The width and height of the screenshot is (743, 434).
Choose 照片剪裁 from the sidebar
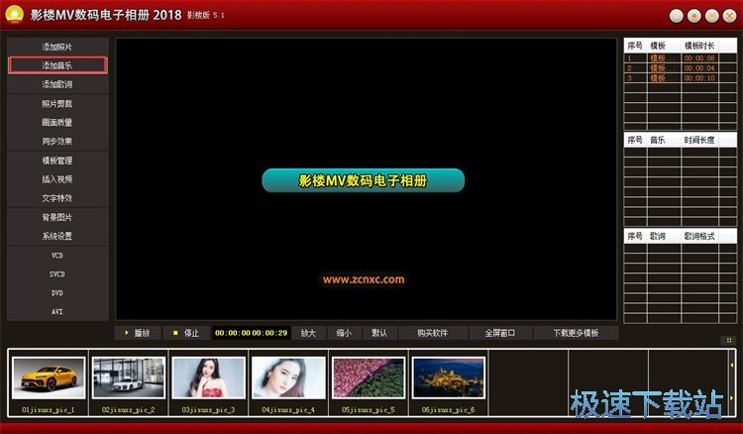coord(57,103)
